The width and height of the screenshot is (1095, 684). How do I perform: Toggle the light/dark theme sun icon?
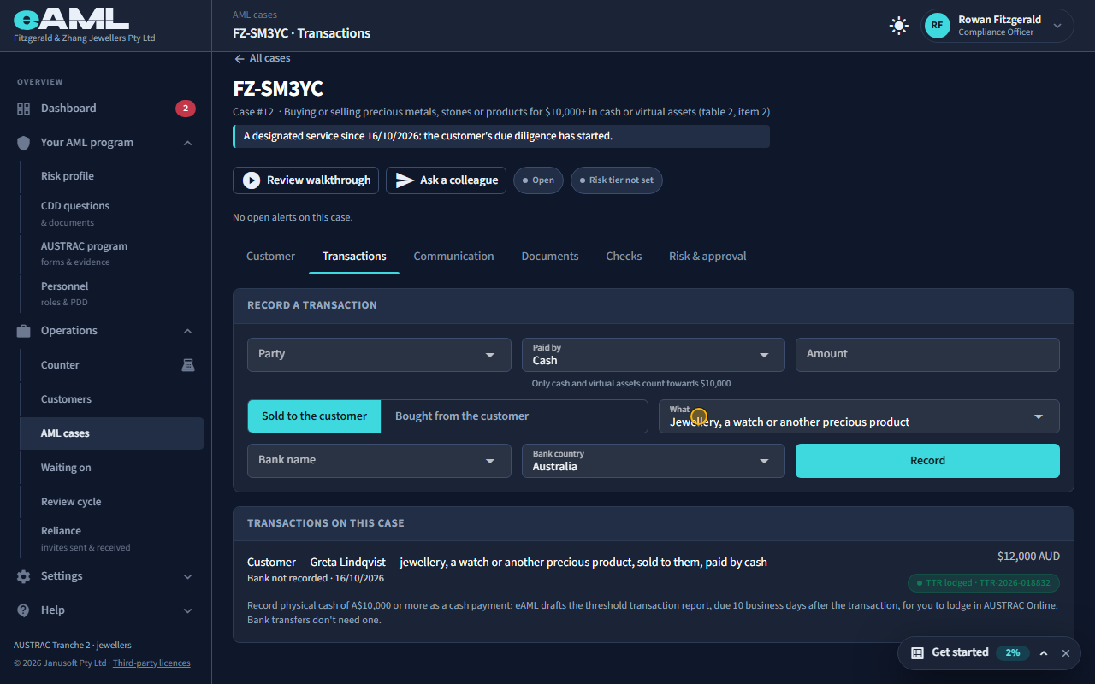pyautogui.click(x=898, y=26)
